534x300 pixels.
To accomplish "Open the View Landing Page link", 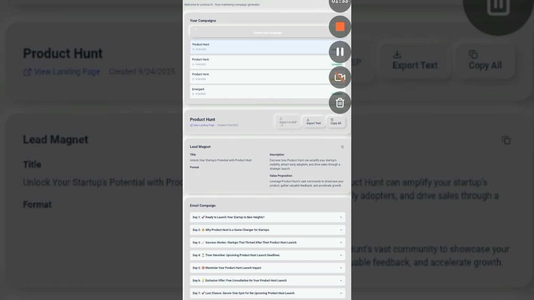I will [x=204, y=125].
